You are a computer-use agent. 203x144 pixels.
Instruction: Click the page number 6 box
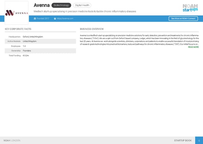[199, 140]
